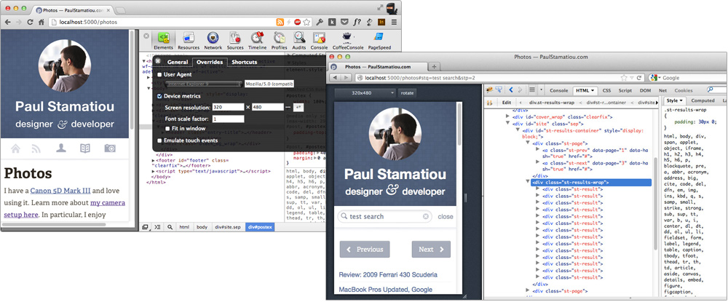
Task: Switch to Firebug Console tab
Action: coord(558,90)
